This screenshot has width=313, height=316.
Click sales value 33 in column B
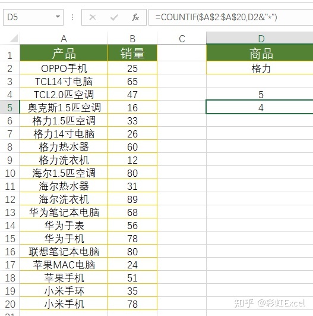click(x=132, y=121)
